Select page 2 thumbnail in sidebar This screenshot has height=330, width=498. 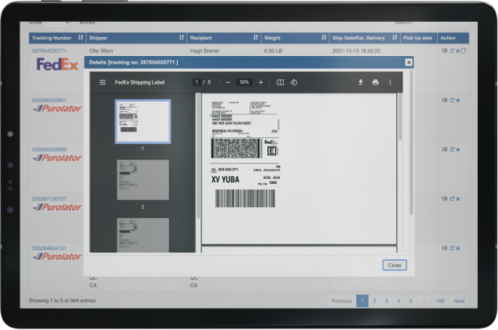(x=142, y=180)
